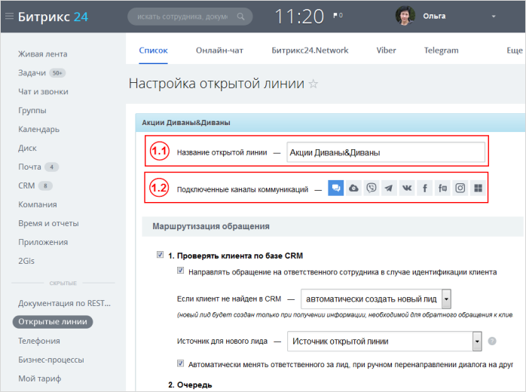Click the search magnifier icon
526x392 pixels.
click(240, 16)
